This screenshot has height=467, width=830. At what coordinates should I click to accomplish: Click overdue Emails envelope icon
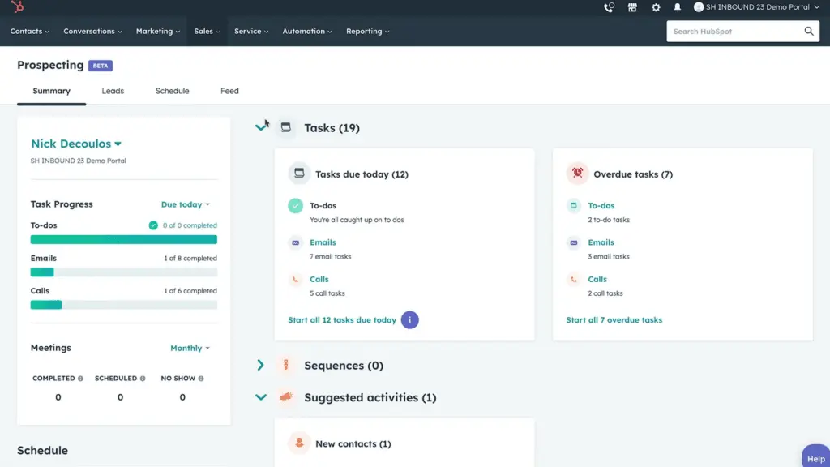(573, 242)
